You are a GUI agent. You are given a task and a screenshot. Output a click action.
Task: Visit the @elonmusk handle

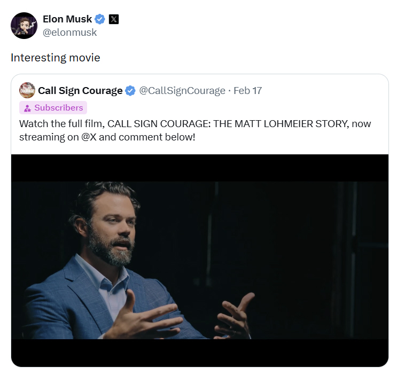tap(69, 32)
